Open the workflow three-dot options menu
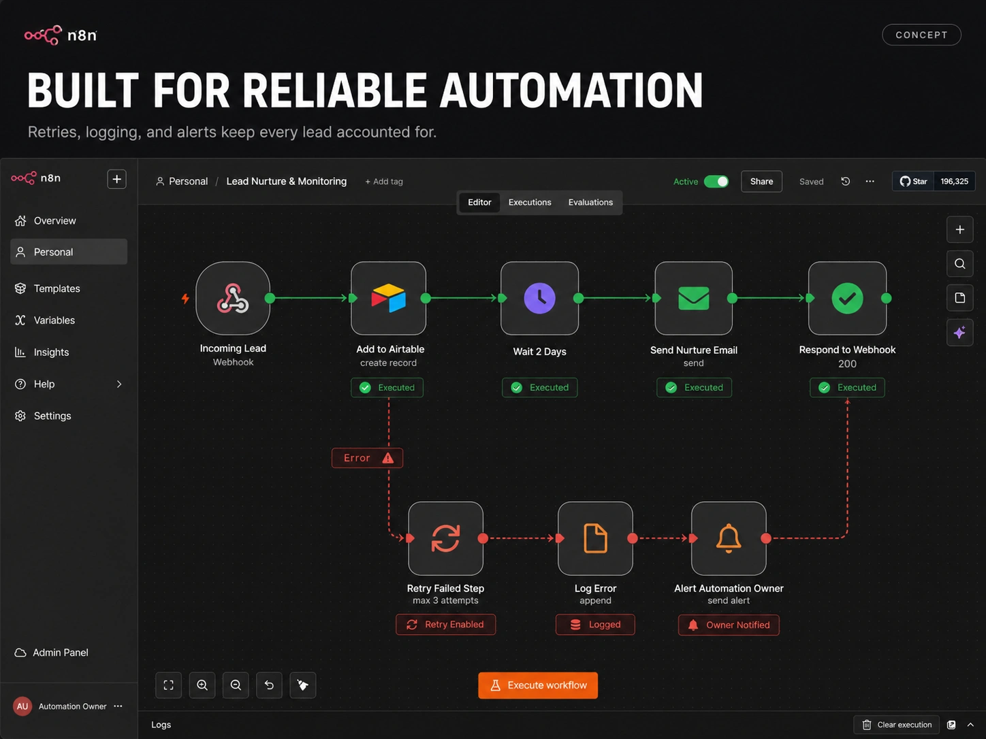The height and width of the screenshot is (739, 986). point(870,181)
